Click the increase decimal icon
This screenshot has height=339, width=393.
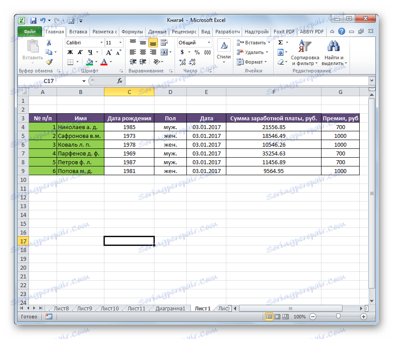(182, 62)
